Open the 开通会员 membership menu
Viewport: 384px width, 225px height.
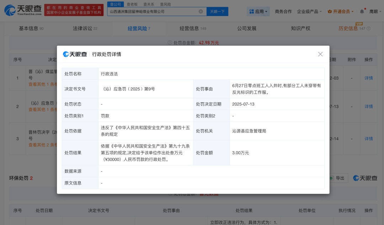341,11
